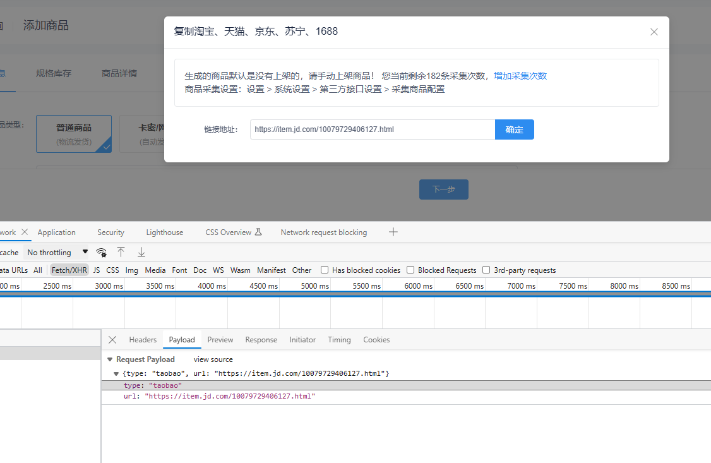Open the Application DevTools tab

pos(57,232)
